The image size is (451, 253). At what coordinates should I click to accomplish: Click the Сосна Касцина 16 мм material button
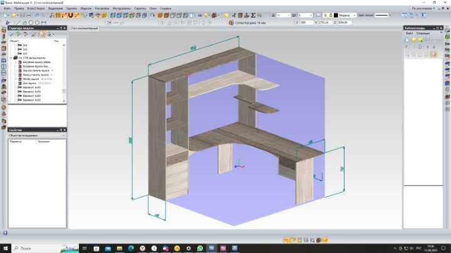tap(247, 22)
